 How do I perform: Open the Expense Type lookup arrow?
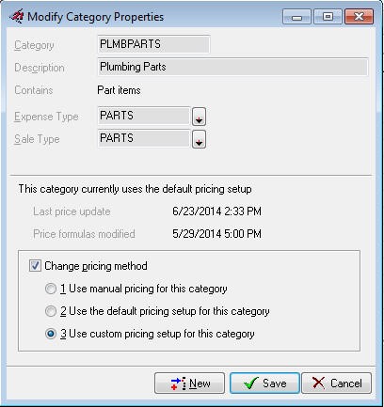coord(199,117)
